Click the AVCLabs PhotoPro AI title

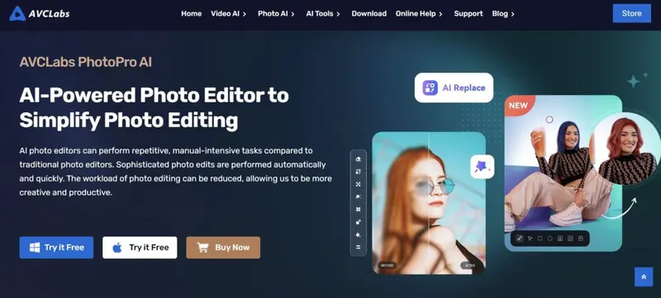86,62
